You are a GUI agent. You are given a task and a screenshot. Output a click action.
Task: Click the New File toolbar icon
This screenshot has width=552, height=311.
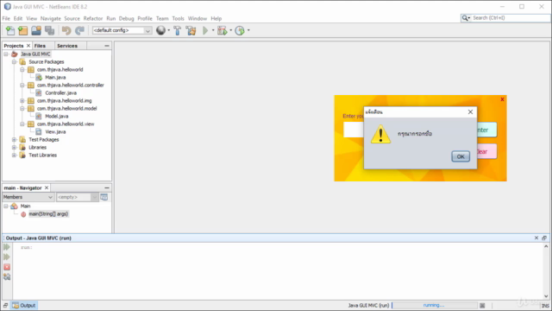[10, 31]
